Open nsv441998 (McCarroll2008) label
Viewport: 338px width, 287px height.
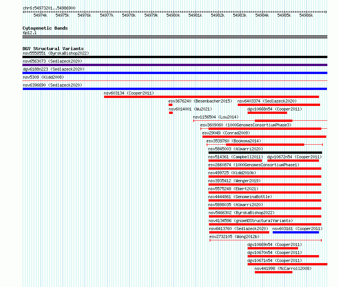tap(283, 268)
